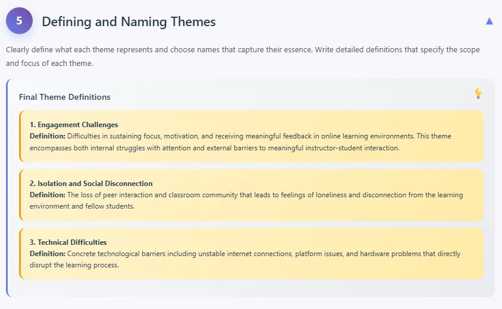Click the light bulb tip icon

point(478,93)
